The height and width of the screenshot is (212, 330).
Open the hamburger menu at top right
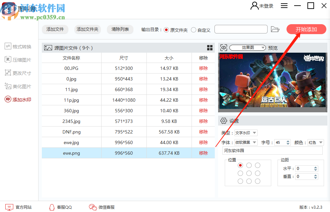pyautogui.click(x=284, y=6)
